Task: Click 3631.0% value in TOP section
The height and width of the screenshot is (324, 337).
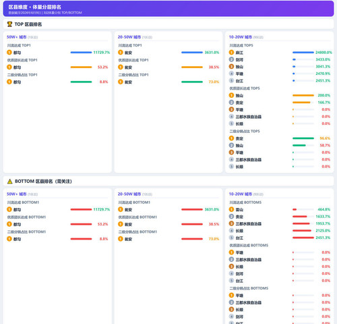Action: point(212,53)
